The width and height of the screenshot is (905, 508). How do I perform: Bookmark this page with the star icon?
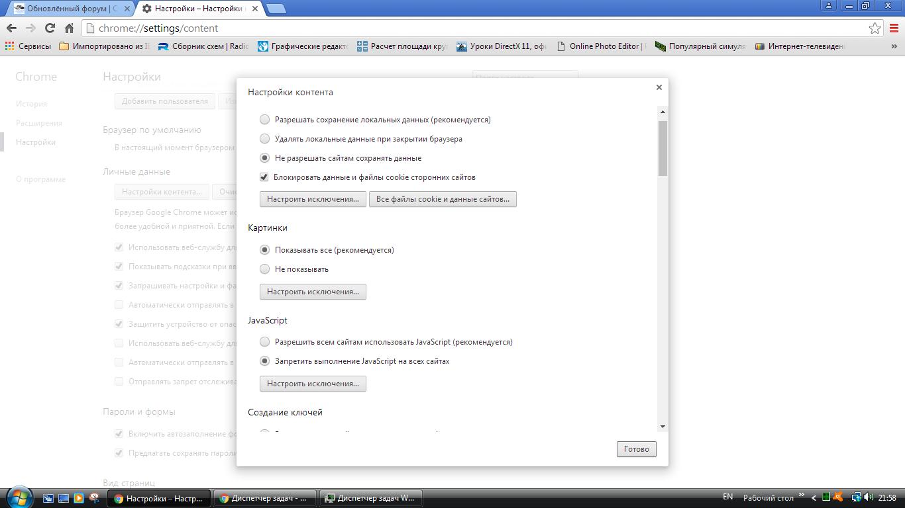pyautogui.click(x=875, y=28)
